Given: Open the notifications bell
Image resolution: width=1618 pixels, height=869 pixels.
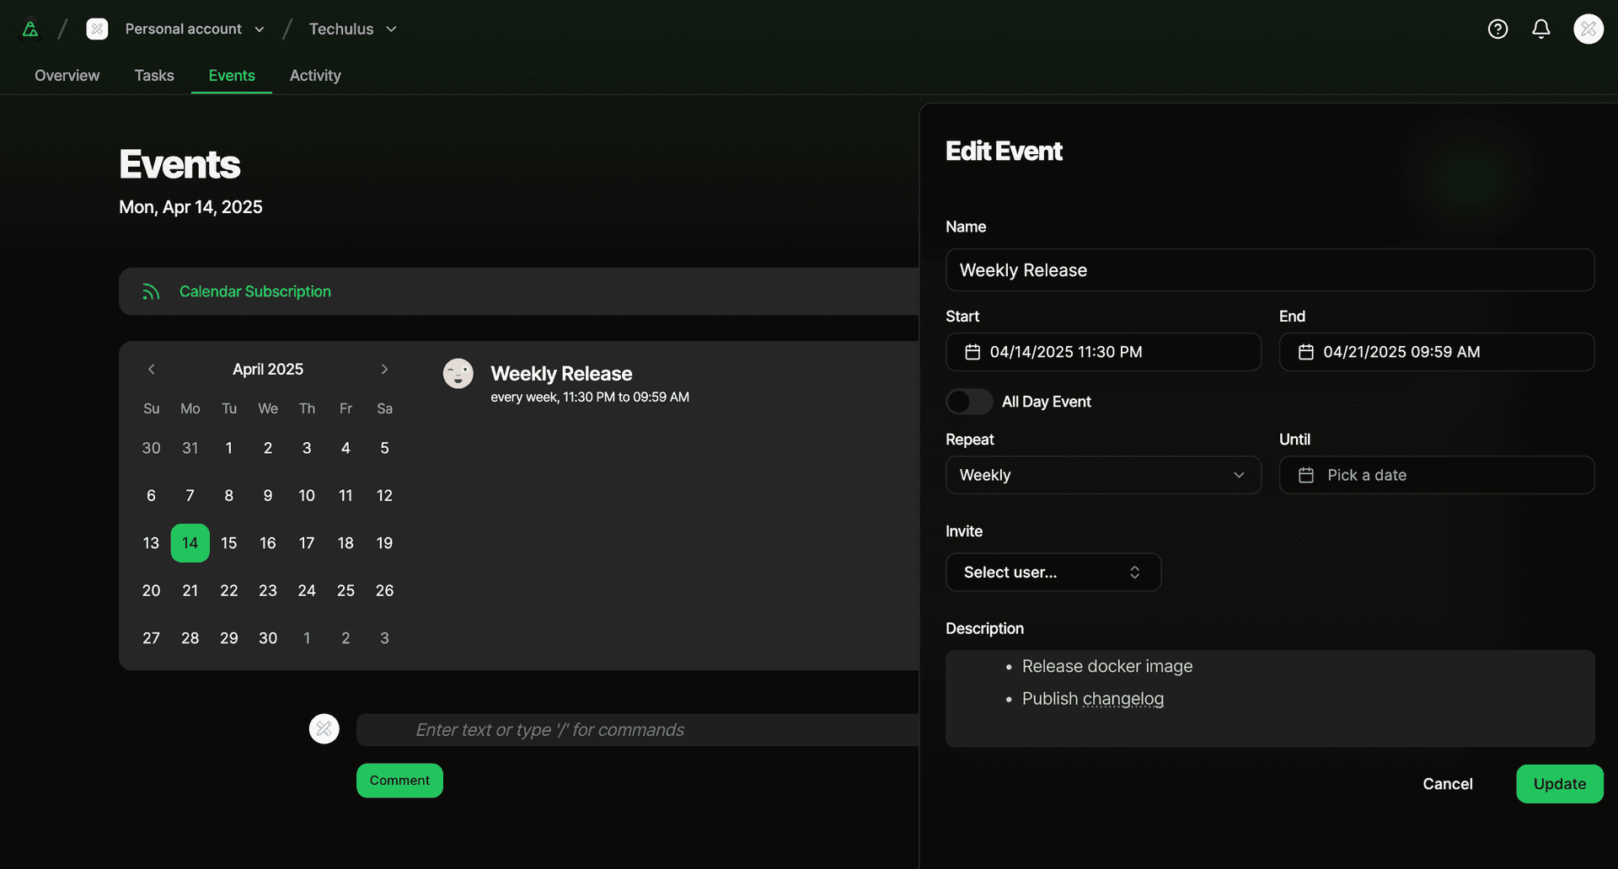Looking at the screenshot, I should [1540, 29].
